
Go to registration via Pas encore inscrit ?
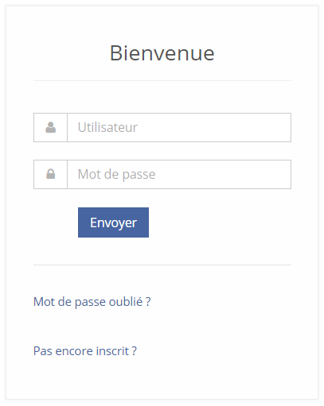(85, 351)
